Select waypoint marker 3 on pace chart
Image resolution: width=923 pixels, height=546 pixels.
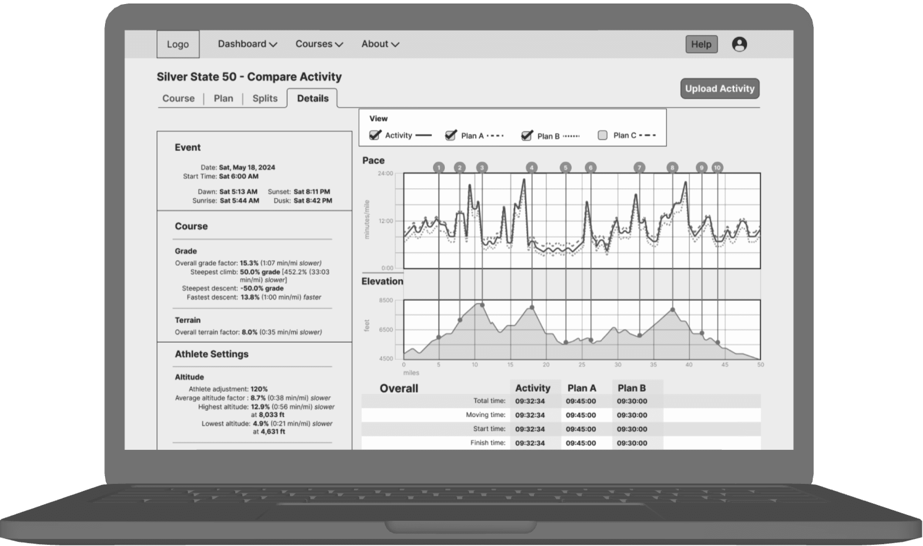click(x=482, y=168)
